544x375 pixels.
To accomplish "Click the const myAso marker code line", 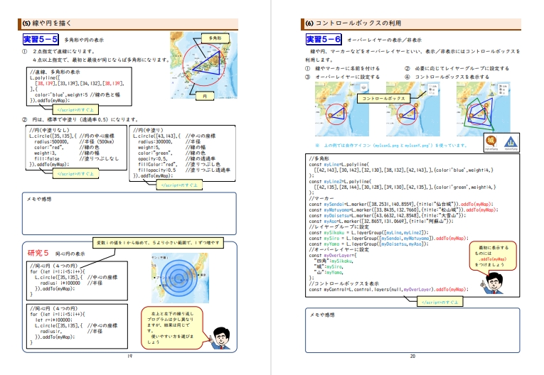I will tap(381, 221).
